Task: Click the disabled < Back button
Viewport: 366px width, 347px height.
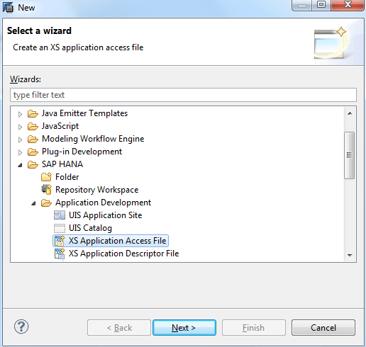Action: click(x=119, y=328)
